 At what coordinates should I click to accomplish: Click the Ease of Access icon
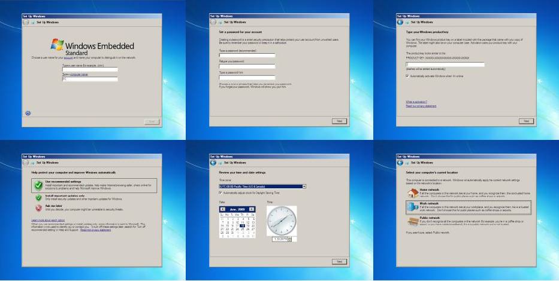pyautogui.click(x=28, y=113)
